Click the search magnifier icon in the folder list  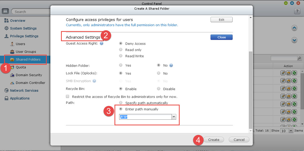299,58
